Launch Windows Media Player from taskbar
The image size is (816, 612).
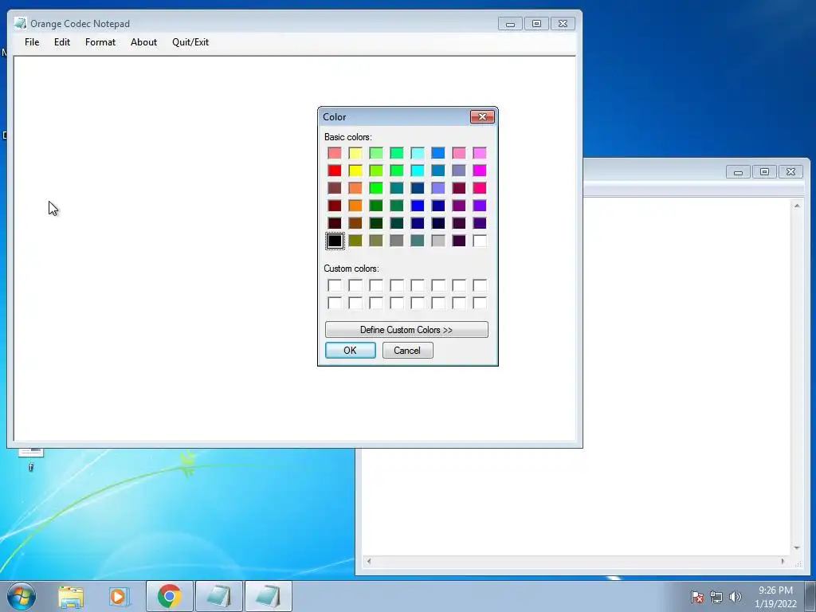tap(118, 596)
